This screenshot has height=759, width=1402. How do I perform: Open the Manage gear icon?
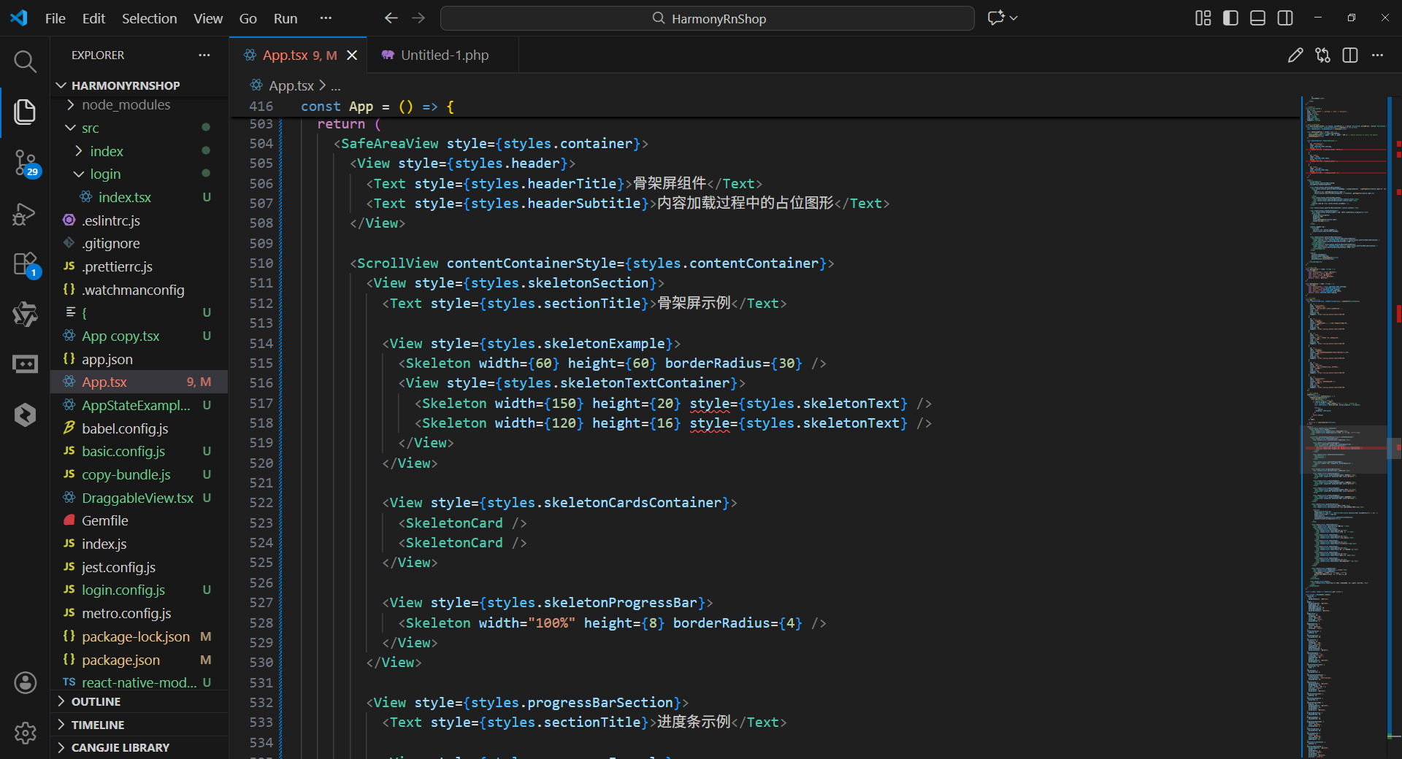pos(25,733)
